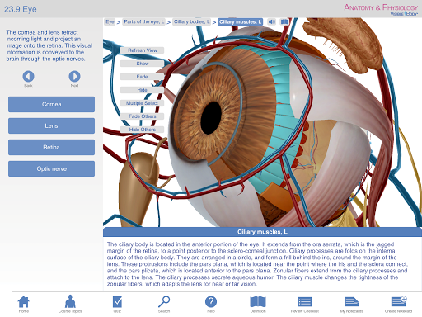Select the Cornea button
Viewport: 422px width, 317px height.
click(51, 104)
